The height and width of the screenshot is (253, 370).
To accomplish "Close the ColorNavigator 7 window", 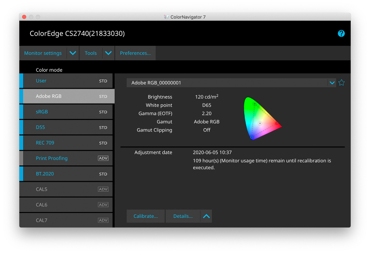I will pos(24,17).
